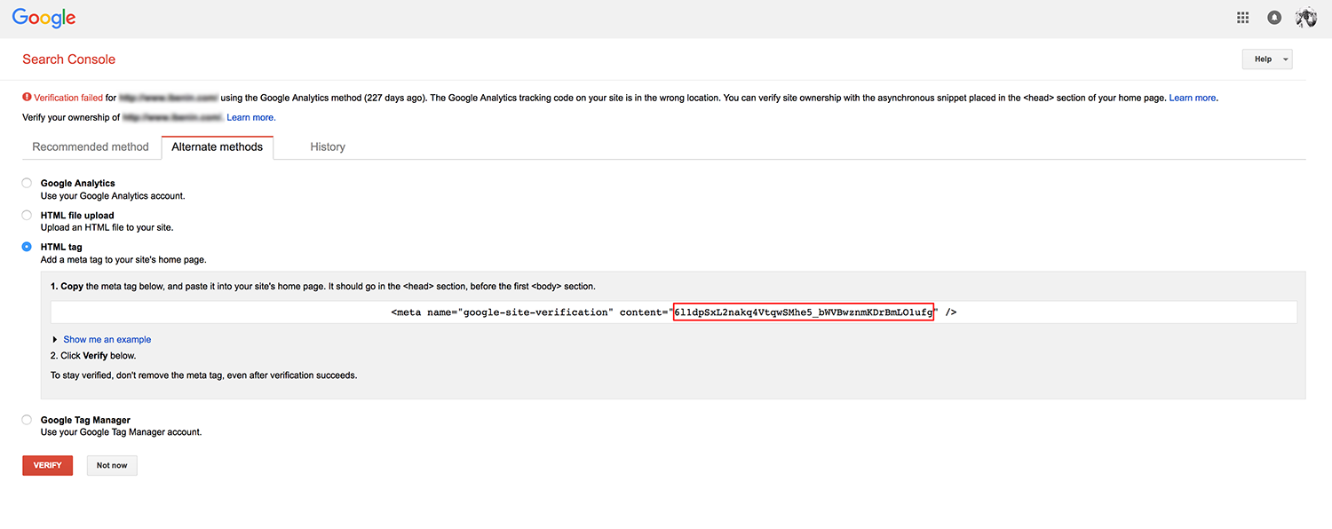Viewport: 1332px width, 529px height.
Task: Expand Show me an example
Action: pos(107,339)
